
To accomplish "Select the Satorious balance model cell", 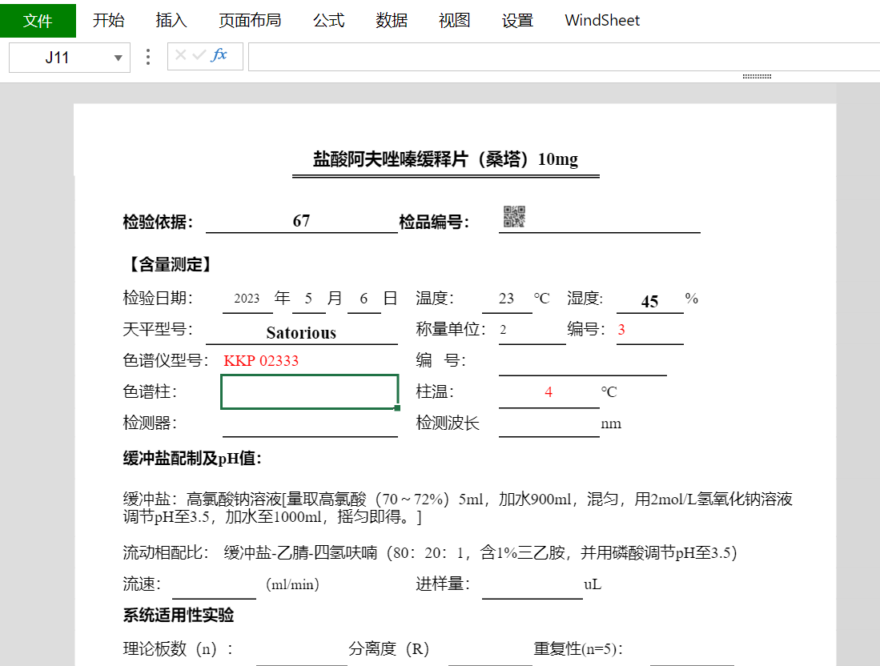I will (x=301, y=332).
